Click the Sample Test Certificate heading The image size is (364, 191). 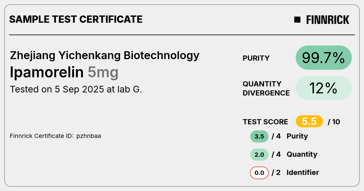[76, 19]
